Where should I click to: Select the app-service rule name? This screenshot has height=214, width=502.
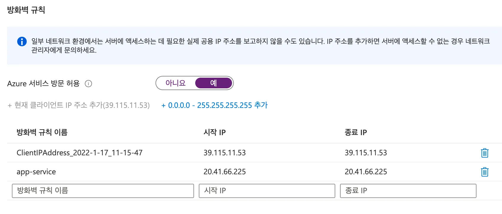pyautogui.click(x=36, y=172)
